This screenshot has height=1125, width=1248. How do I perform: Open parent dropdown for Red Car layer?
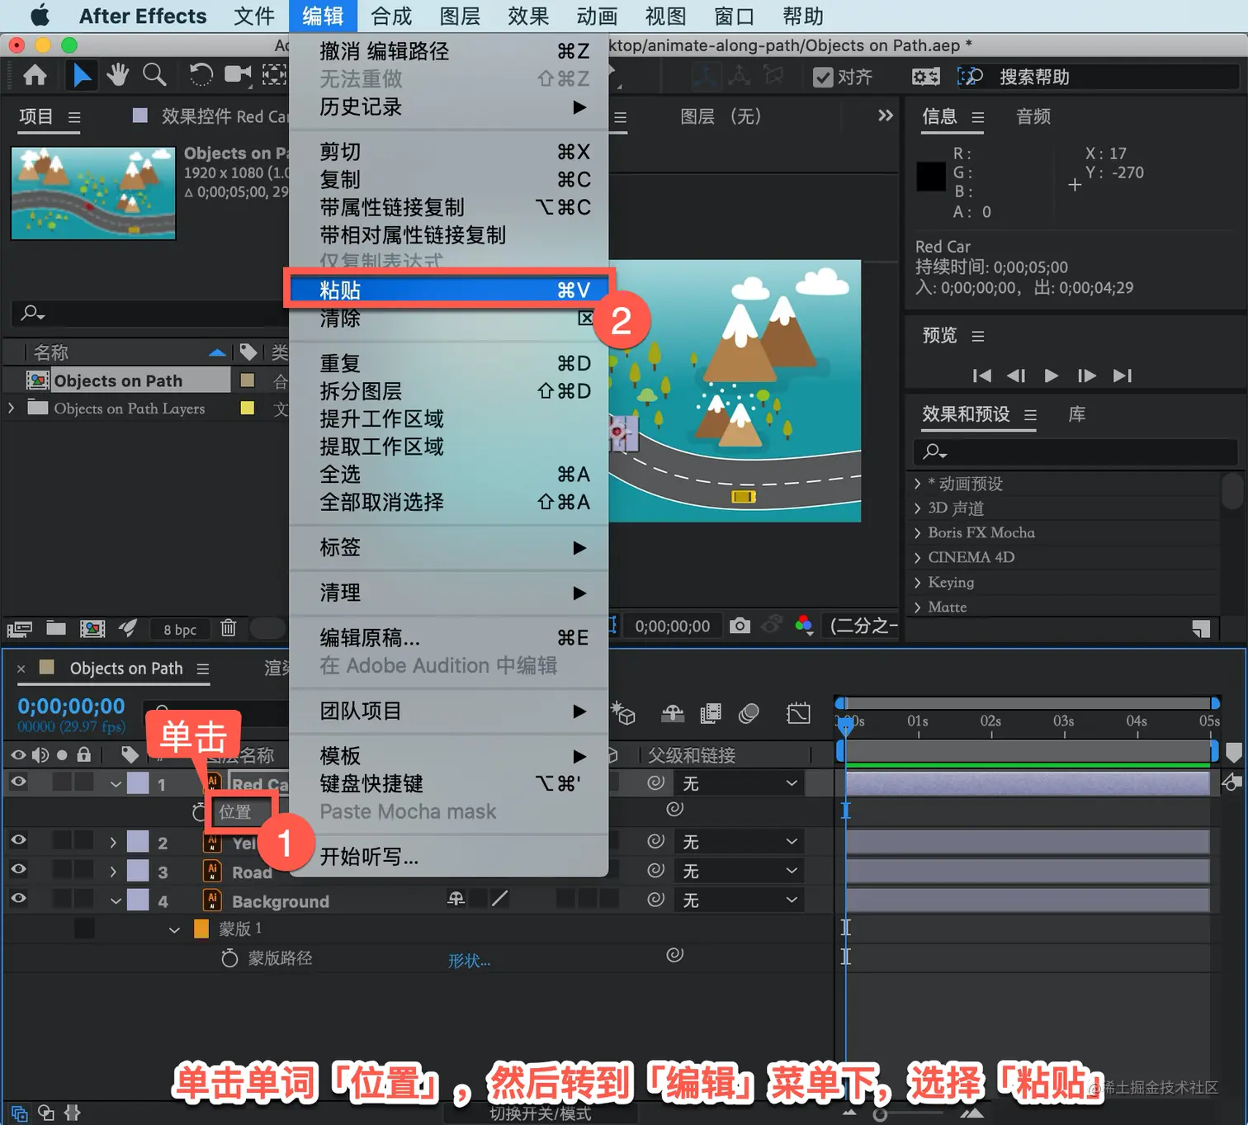(x=740, y=782)
